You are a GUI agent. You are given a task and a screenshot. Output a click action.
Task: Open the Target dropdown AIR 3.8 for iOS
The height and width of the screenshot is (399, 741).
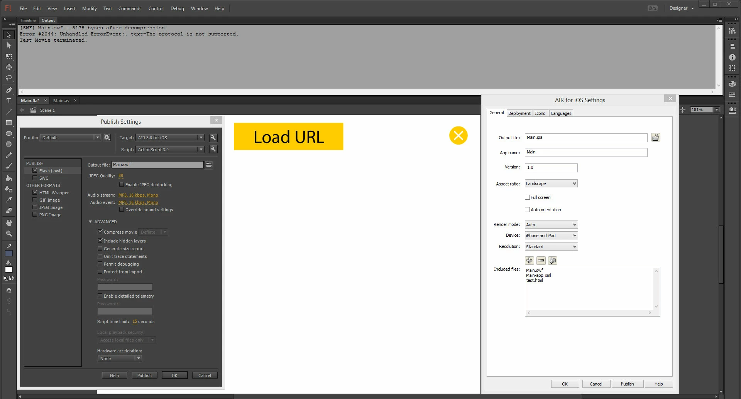[x=170, y=138]
